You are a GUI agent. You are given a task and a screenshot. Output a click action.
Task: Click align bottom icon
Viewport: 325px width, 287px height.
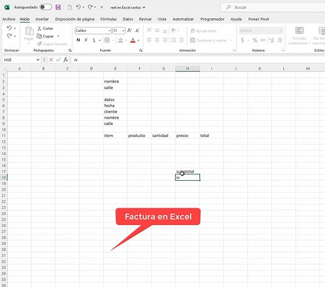click(x=165, y=31)
